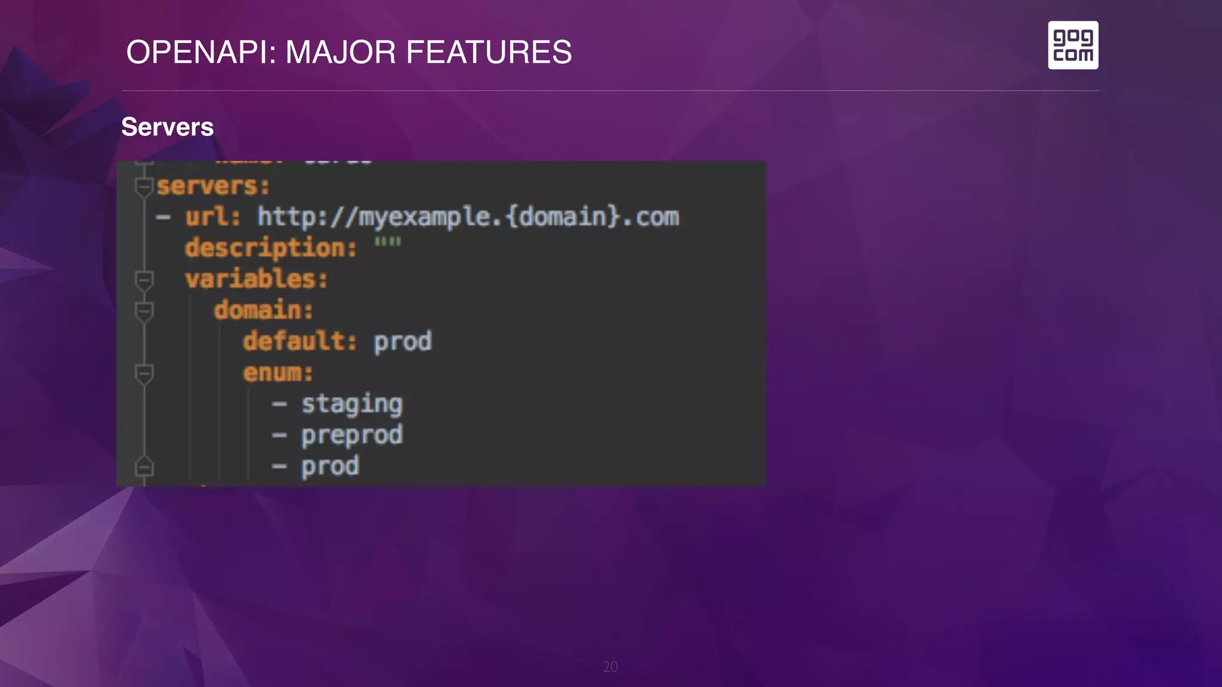Click the 'preprod' enum entry
Viewport: 1222px width, 687px height.
click(x=352, y=436)
